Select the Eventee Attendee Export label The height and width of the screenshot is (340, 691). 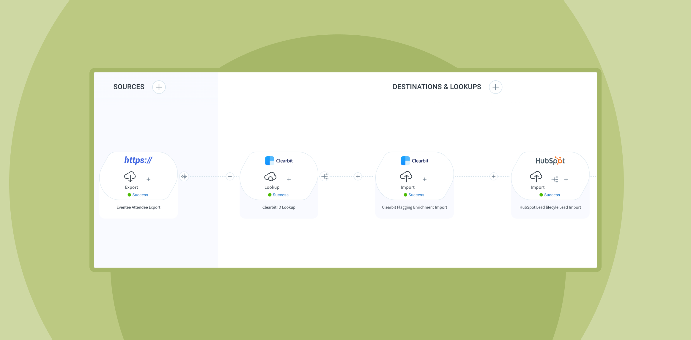[138, 207]
